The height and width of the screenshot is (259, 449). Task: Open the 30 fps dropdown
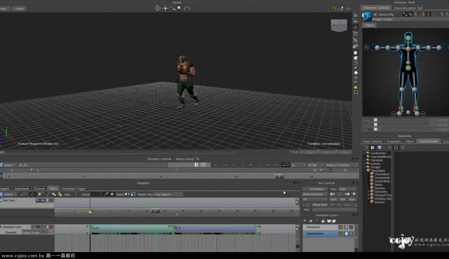[315, 165]
